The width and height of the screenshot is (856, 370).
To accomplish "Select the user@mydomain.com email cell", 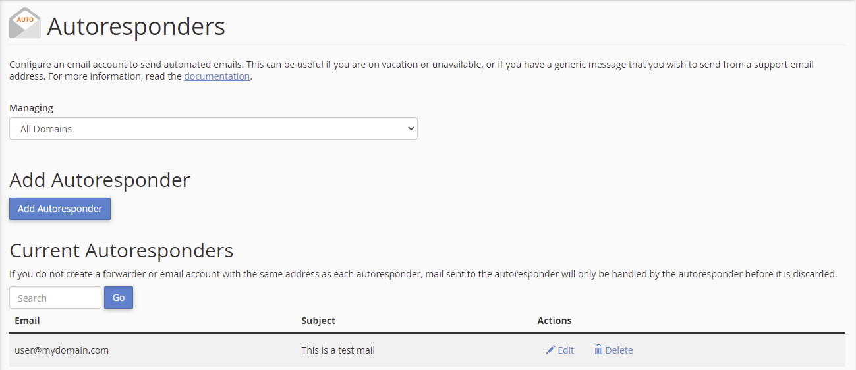I will click(61, 350).
